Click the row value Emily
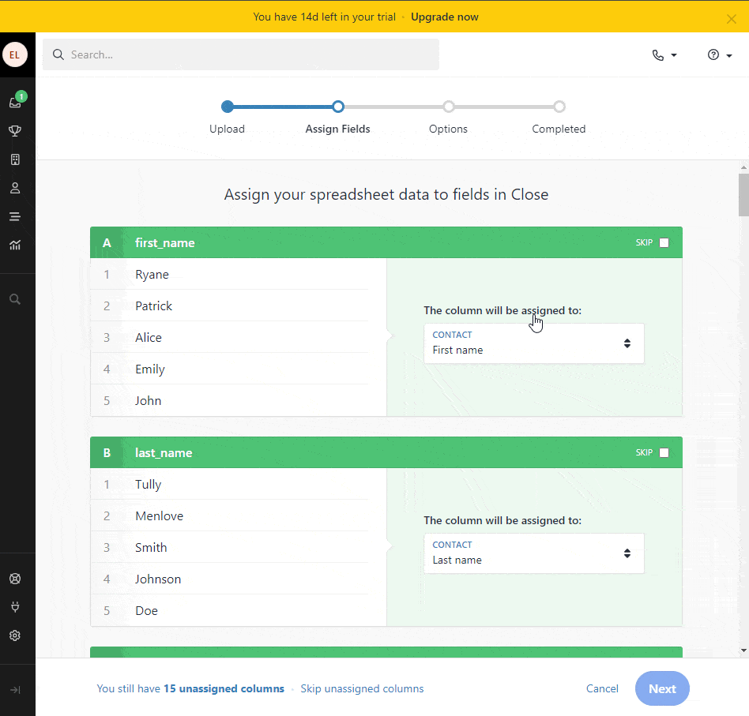Screen dimensions: 749x716 (149, 369)
